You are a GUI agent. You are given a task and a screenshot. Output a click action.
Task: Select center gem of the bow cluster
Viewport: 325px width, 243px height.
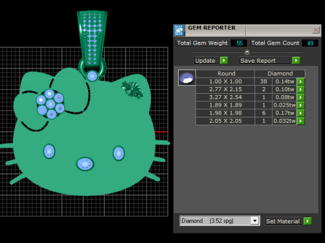pyautogui.click(x=50, y=104)
